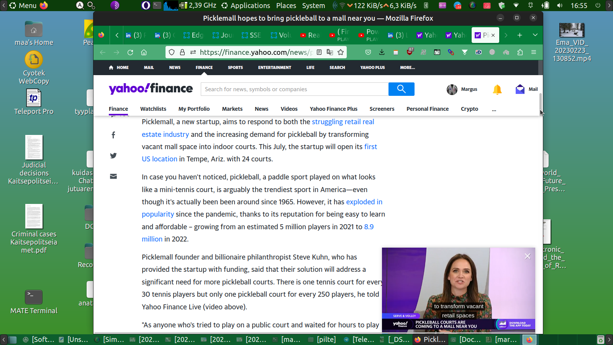The height and width of the screenshot is (345, 613).
Task: Open MAIL in Yahoo top bar
Action: click(149, 67)
